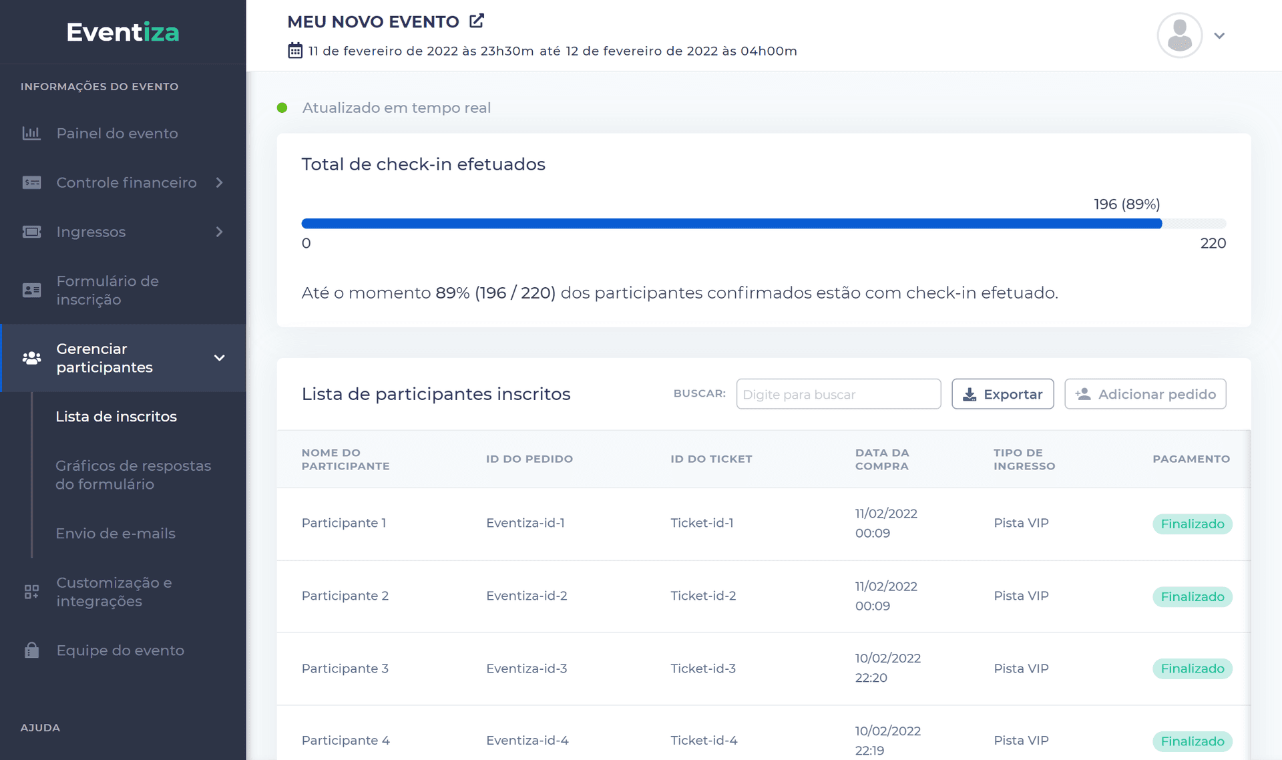Open the account dropdown arrow
The image size is (1282, 760).
[x=1219, y=36]
